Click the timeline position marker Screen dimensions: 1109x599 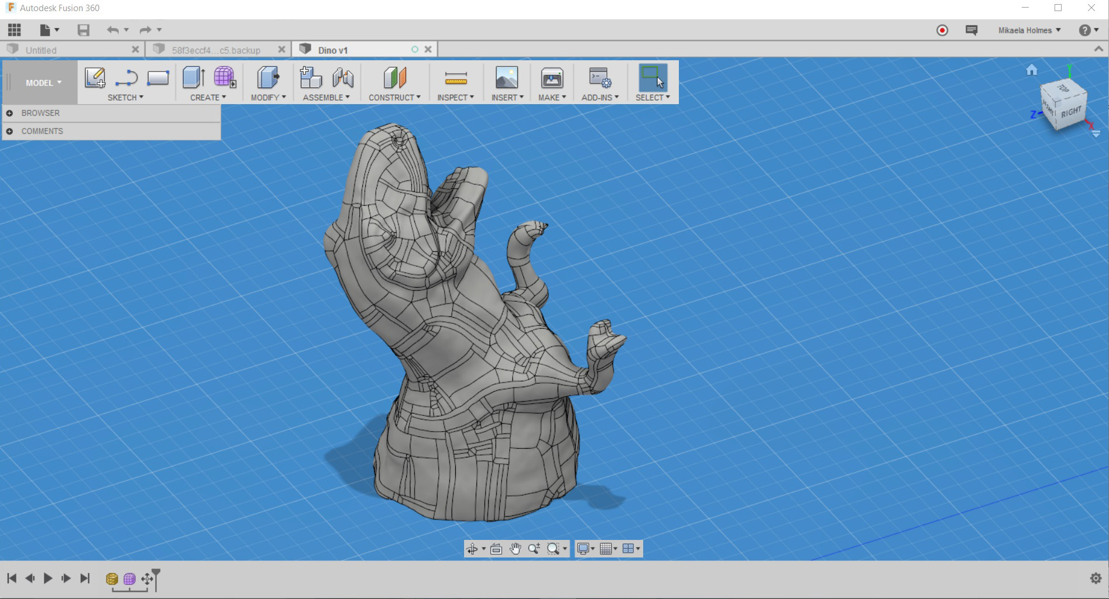coord(156,573)
